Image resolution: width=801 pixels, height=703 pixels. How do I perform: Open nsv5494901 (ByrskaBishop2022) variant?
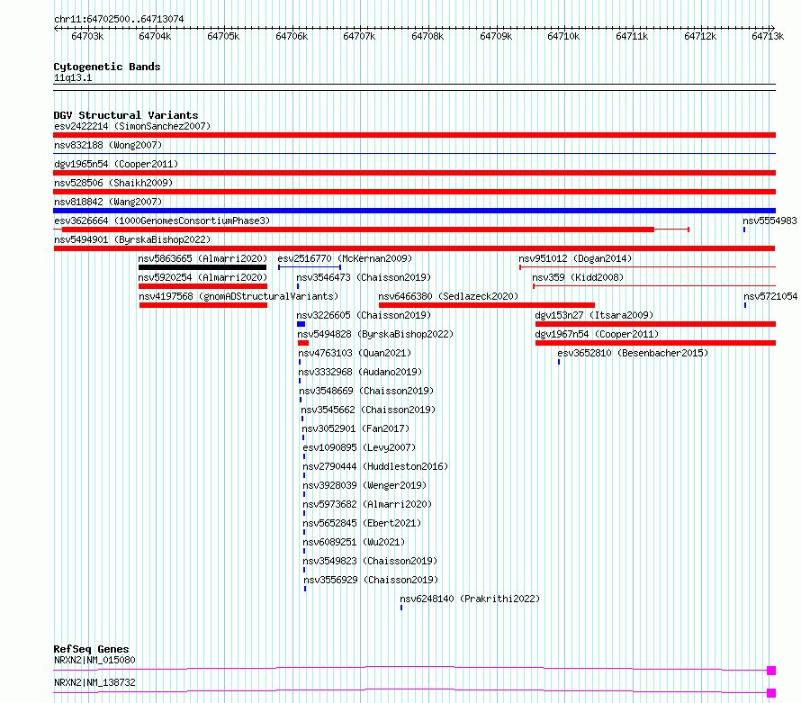pyautogui.click(x=132, y=239)
